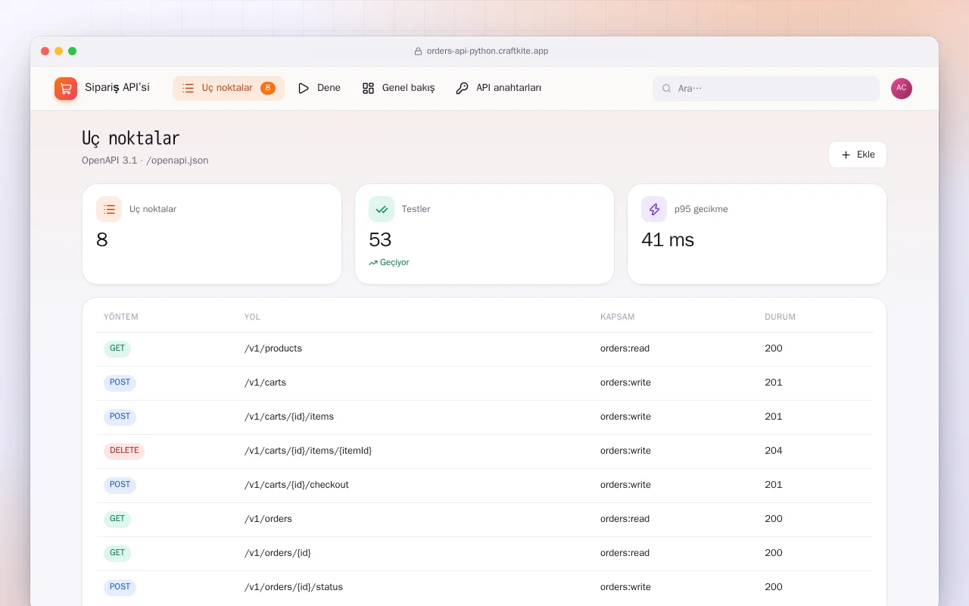Click the orders:read scope for /v1/products

pos(625,348)
